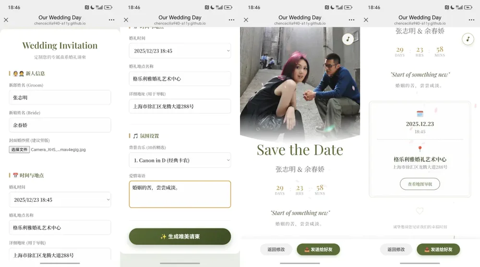Tap the red location pin icon
This screenshot has height=267, width=480.
pyautogui.click(x=420, y=149)
